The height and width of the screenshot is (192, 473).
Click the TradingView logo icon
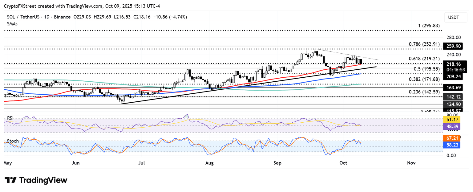(10, 180)
